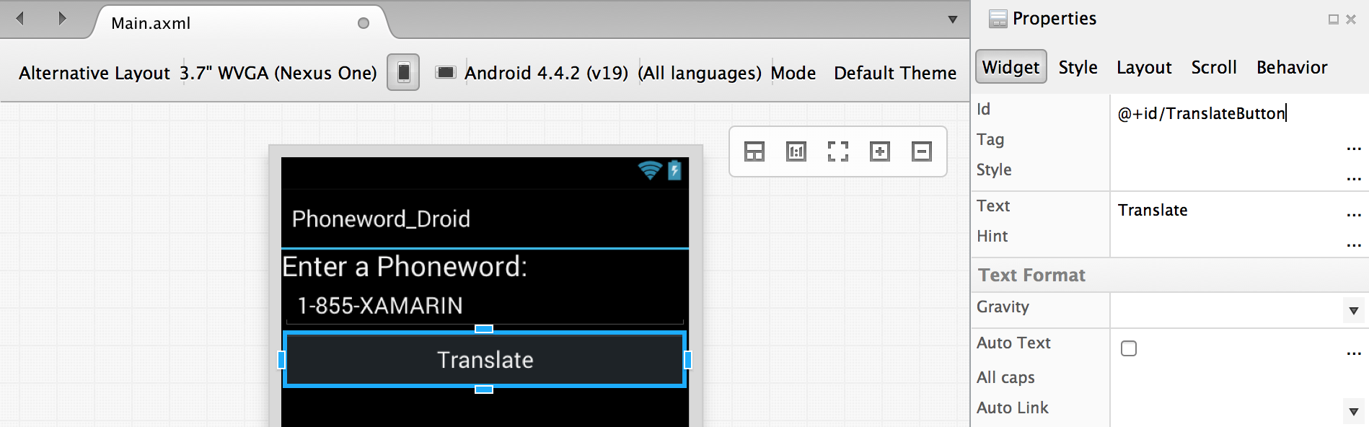Open the Gravity dropdown
The height and width of the screenshot is (427, 1369).
(x=1353, y=311)
